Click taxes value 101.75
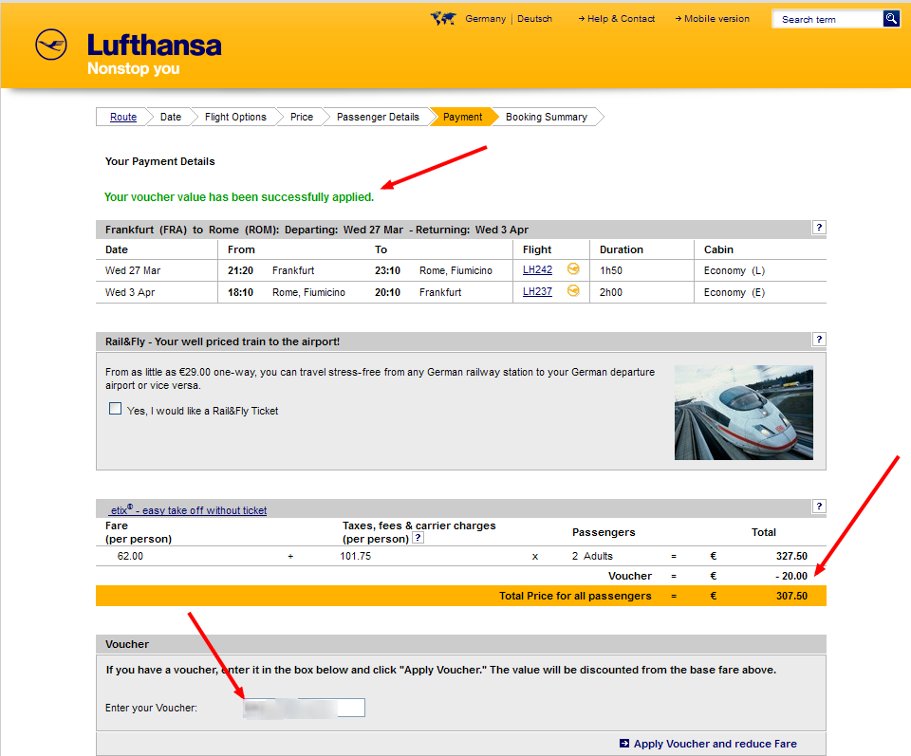This screenshot has width=911, height=756. (356, 556)
